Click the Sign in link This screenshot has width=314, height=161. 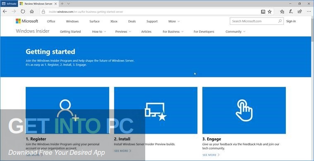(x=291, y=21)
